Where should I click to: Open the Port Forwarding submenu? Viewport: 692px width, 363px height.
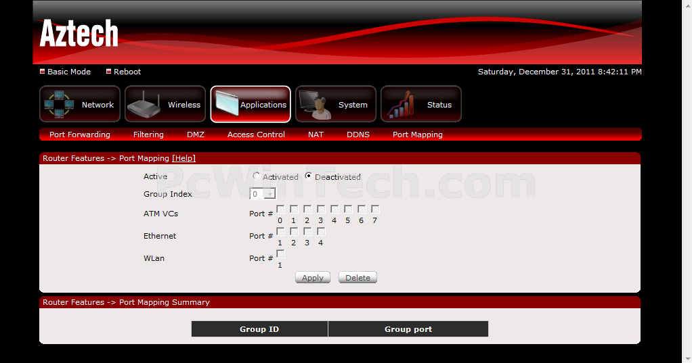click(80, 135)
